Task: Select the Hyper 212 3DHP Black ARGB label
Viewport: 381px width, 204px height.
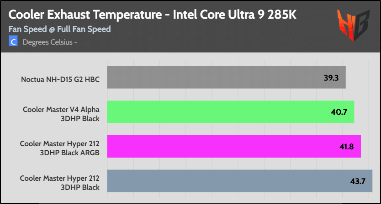Action: tap(59, 147)
